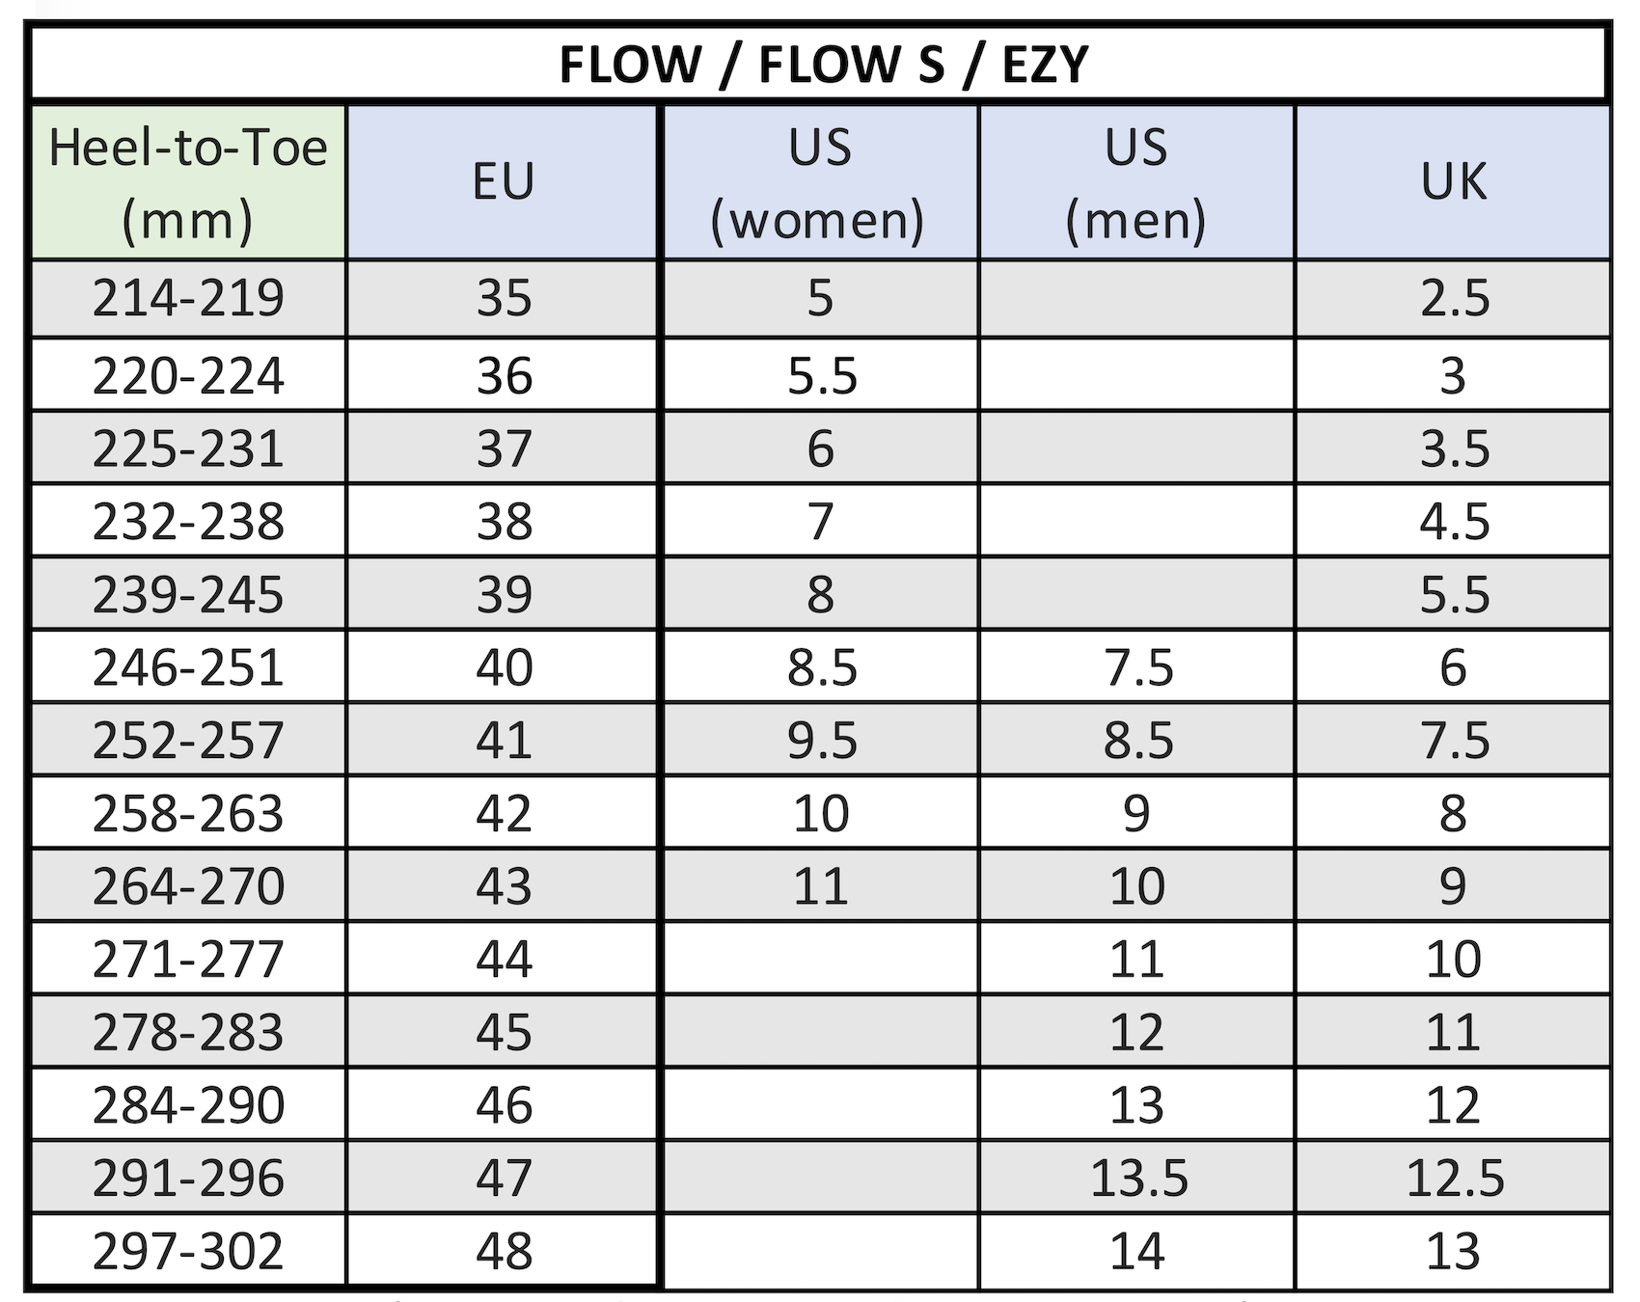This screenshot has width=1640, height=1302.
Task: Click the 297-302 heel-to-toe cell
Action: click(x=188, y=1252)
